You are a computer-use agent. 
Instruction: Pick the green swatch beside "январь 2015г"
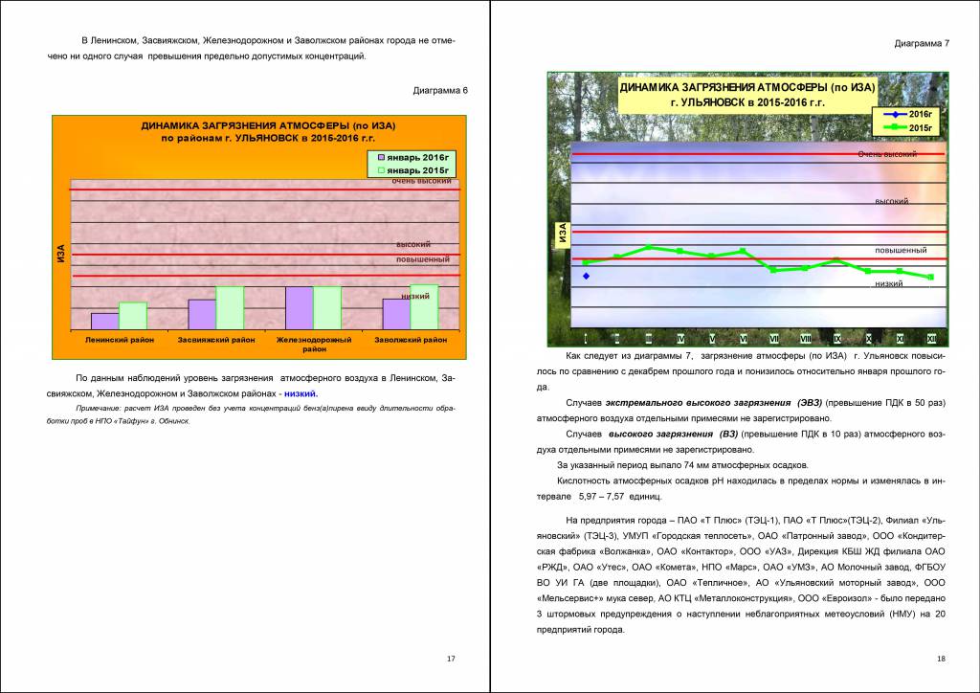[381, 170]
